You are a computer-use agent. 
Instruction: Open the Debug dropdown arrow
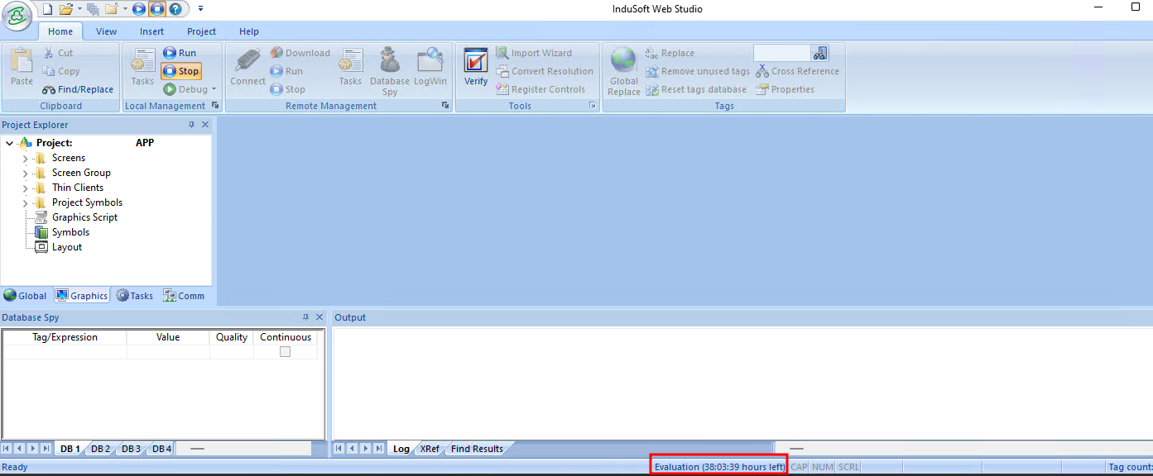tap(214, 89)
